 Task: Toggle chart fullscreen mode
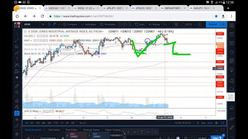(x=222, y=123)
